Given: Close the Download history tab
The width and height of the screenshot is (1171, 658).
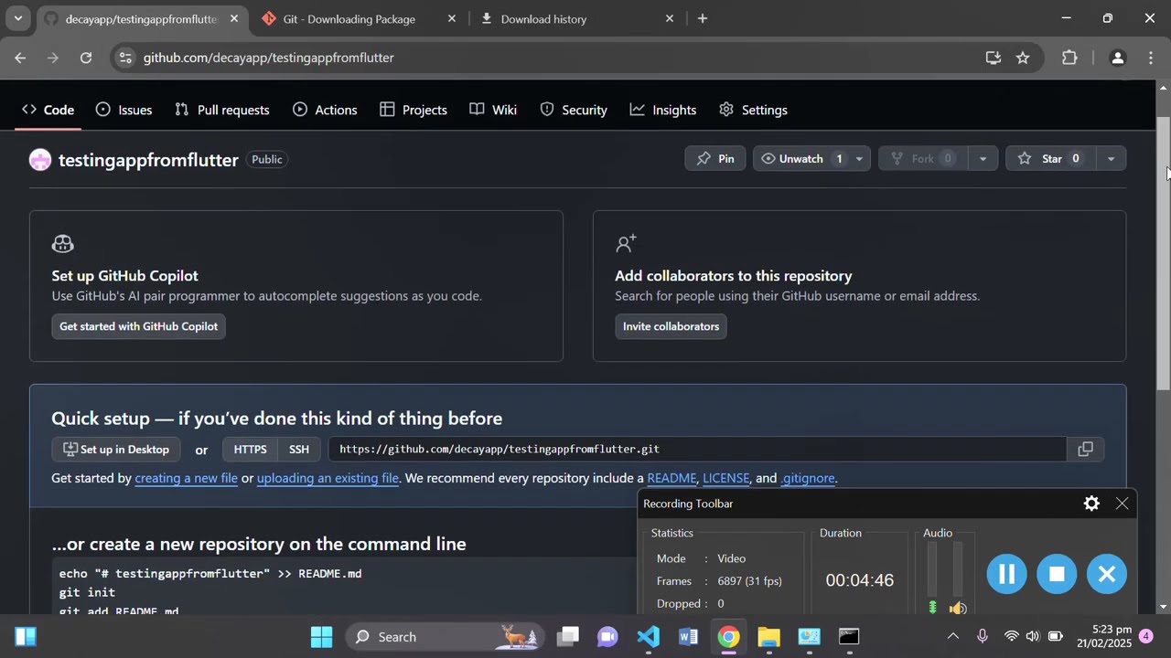Looking at the screenshot, I should [x=669, y=18].
